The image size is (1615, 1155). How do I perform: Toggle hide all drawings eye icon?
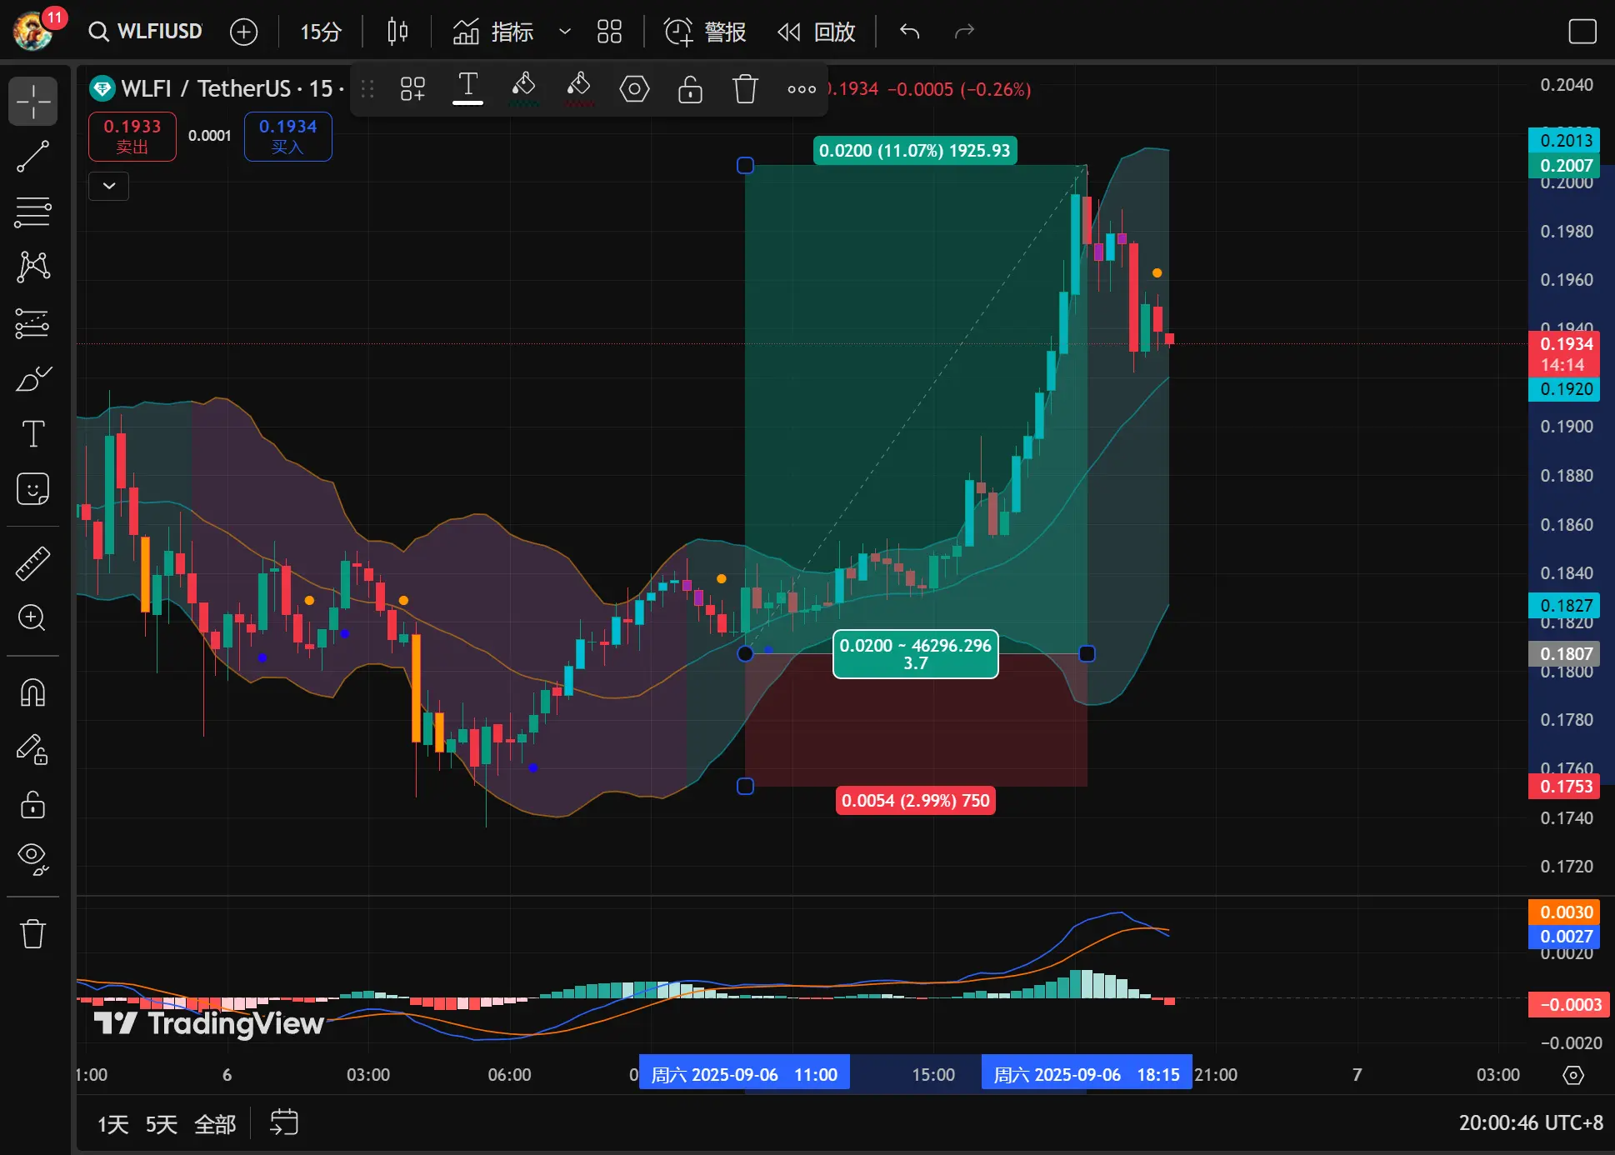32,859
